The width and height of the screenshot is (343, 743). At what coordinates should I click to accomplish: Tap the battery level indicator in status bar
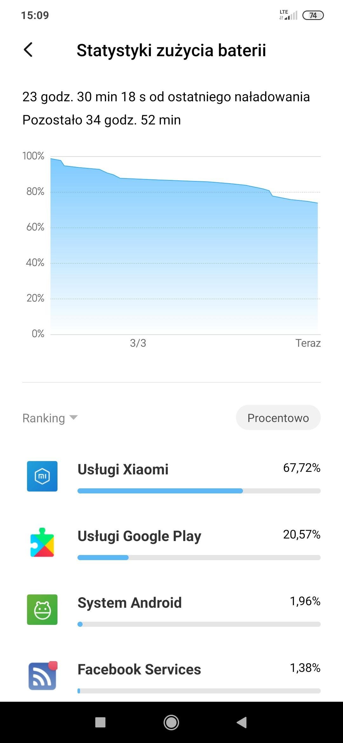click(x=313, y=15)
